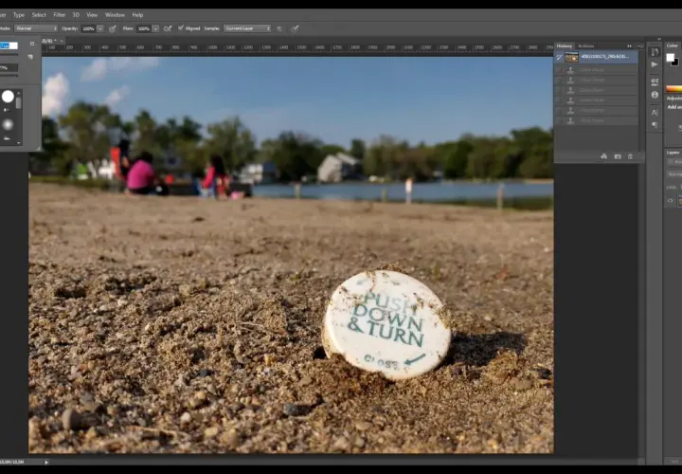Uncheck the Aligned checkbox
Screen dimensions: 682x474
[x=181, y=28]
